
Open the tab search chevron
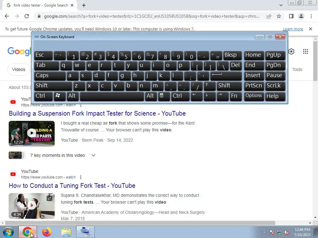281,5
